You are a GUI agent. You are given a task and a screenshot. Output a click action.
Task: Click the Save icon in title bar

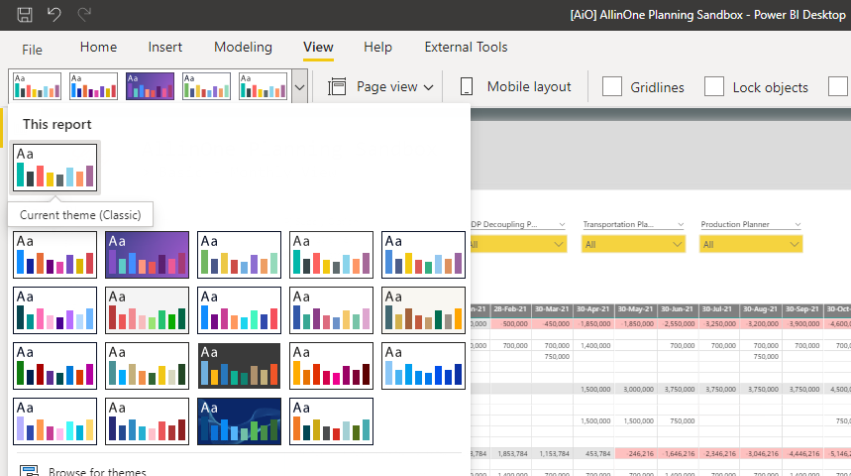pyautogui.click(x=25, y=14)
